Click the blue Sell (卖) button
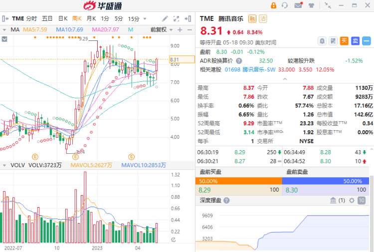The height and width of the screenshot is (252, 374). click(355, 41)
